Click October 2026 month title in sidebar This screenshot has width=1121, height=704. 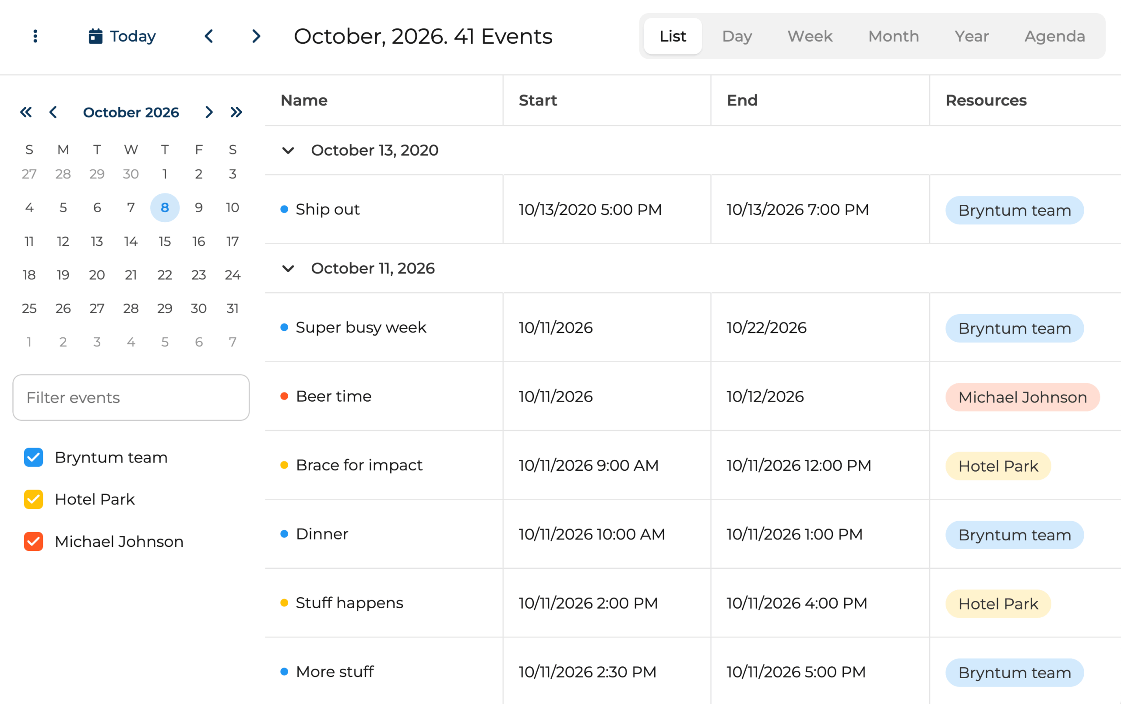point(131,112)
